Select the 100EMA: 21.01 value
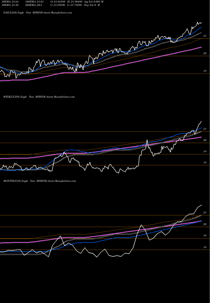This screenshot has width=210, height=303. (35, 2)
